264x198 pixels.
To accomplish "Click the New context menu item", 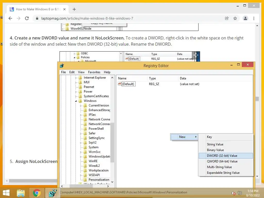I will click(184, 137).
